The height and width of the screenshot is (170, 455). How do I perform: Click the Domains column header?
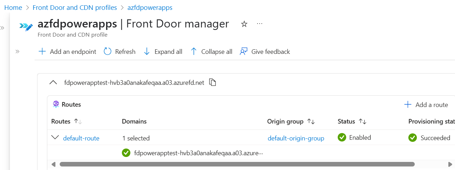(134, 121)
